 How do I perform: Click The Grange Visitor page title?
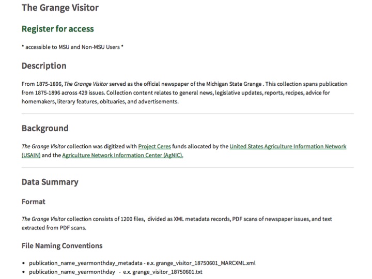point(60,8)
